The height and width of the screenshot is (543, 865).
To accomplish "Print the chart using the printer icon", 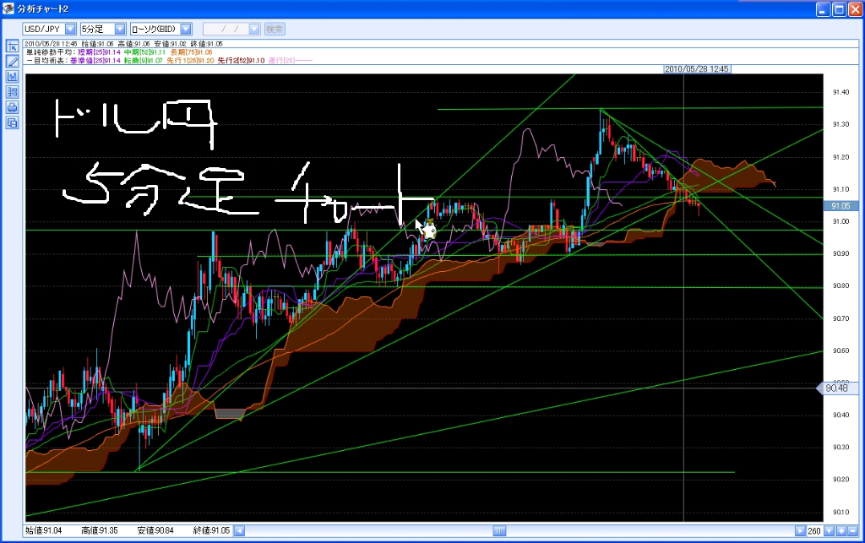I will pyautogui.click(x=12, y=107).
